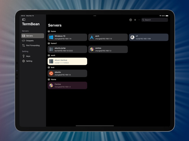This screenshot has height=141, width=189.
Task: Click the centos logo in home1 group
Action: [92, 49]
